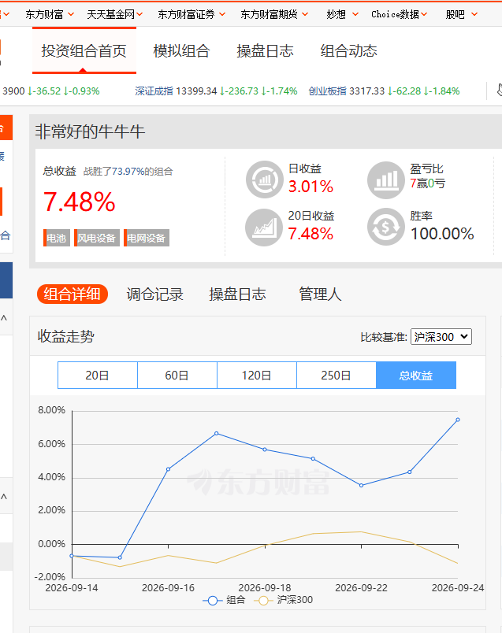Click the 20日收益 trend chart icon
Screen dimensions: 502x633
click(264, 228)
